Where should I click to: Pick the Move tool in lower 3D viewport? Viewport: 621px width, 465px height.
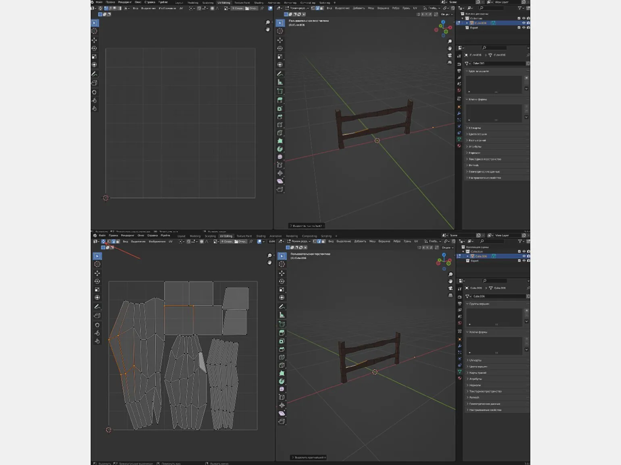click(282, 273)
